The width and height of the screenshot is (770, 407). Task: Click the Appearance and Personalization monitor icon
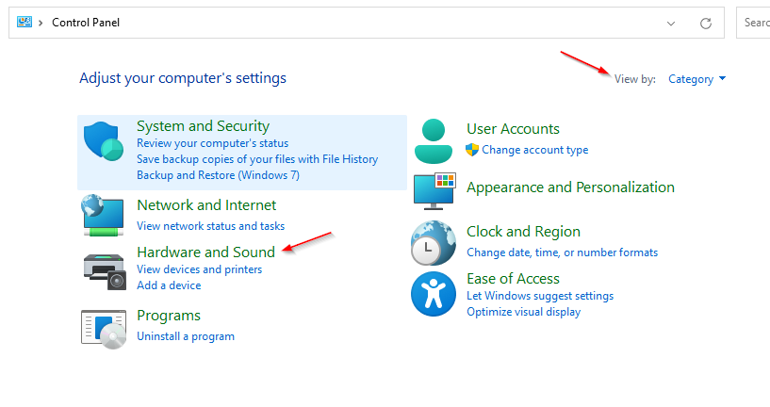pos(434,191)
